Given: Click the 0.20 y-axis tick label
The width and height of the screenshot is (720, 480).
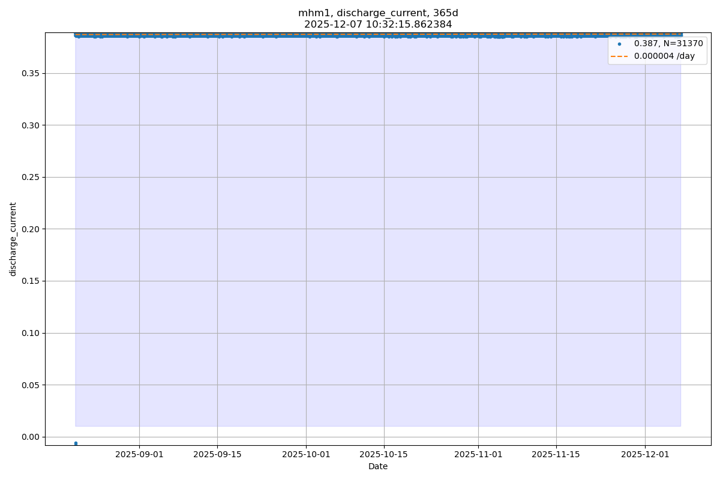Looking at the screenshot, I should pos(30,229).
